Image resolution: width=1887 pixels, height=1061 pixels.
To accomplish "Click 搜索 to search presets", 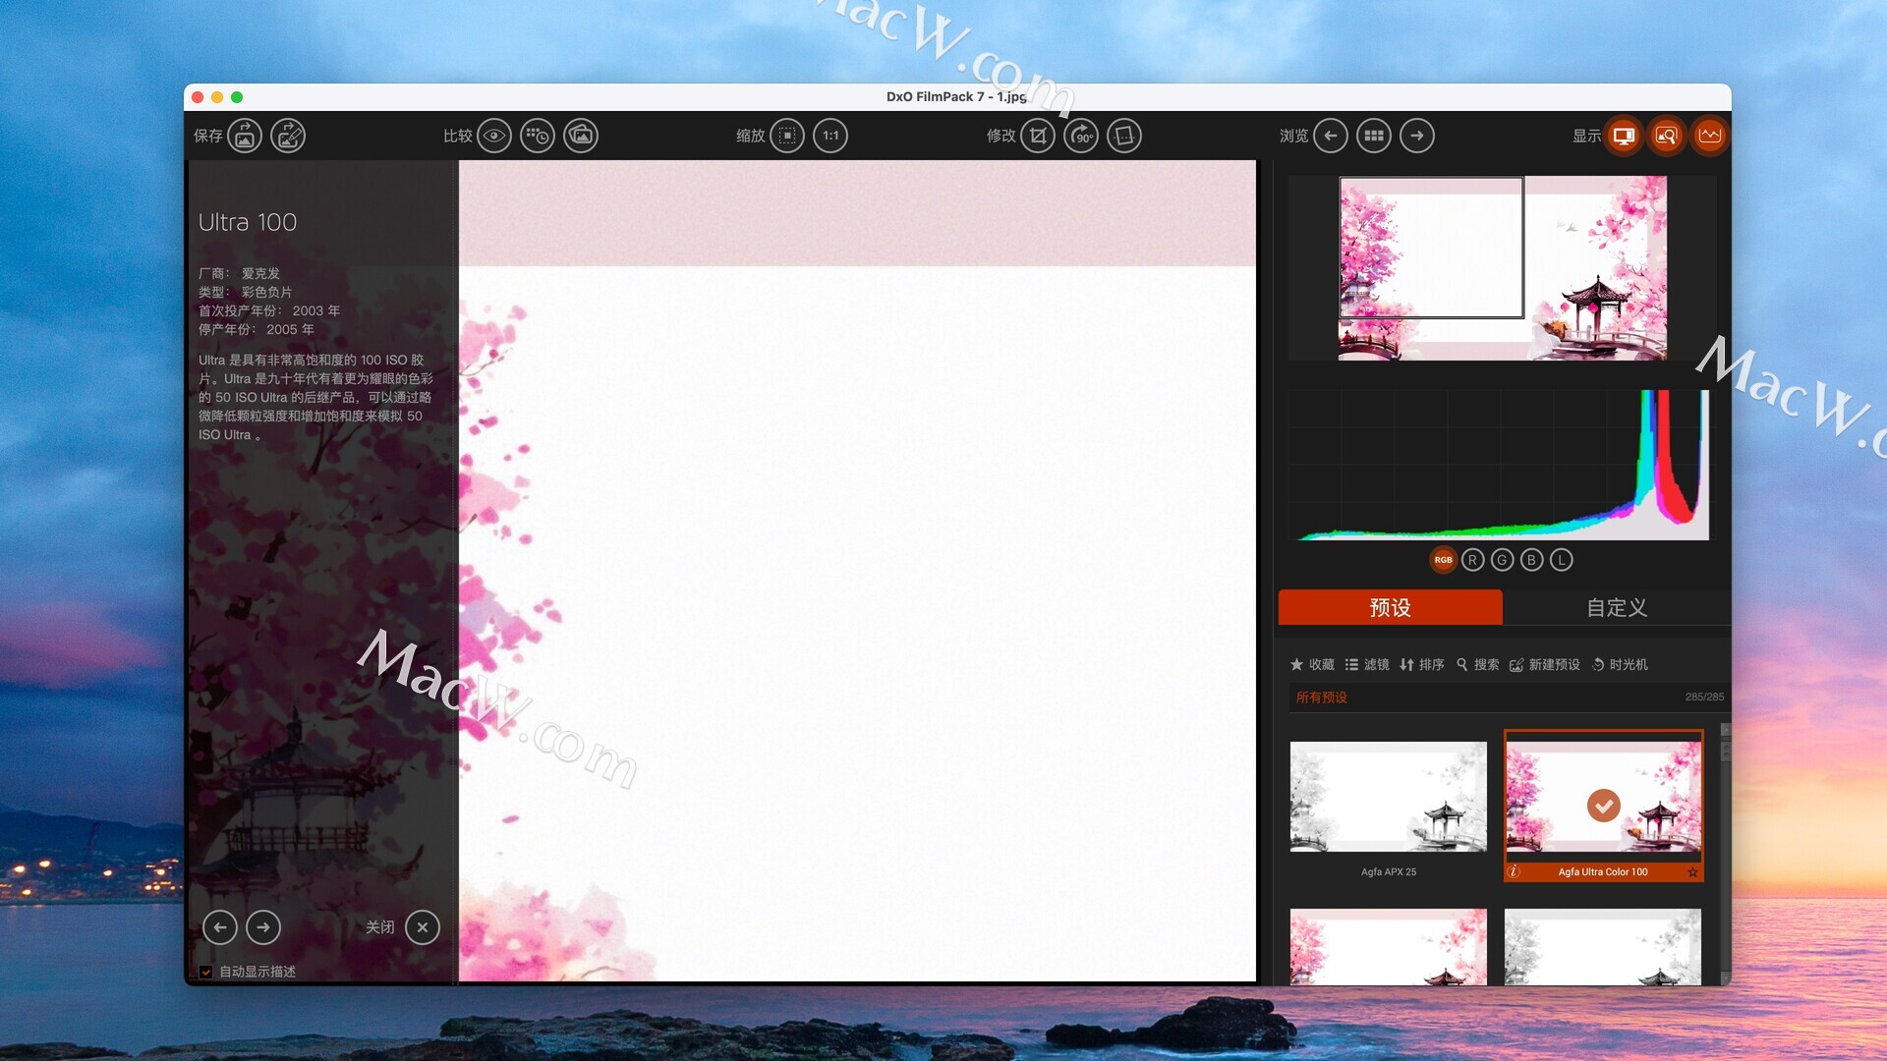I will pos(1477,665).
